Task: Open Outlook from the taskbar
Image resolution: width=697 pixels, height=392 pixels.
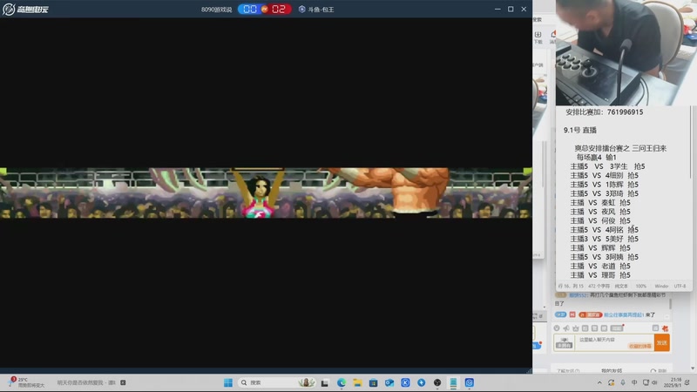Action: pyautogui.click(x=389, y=382)
